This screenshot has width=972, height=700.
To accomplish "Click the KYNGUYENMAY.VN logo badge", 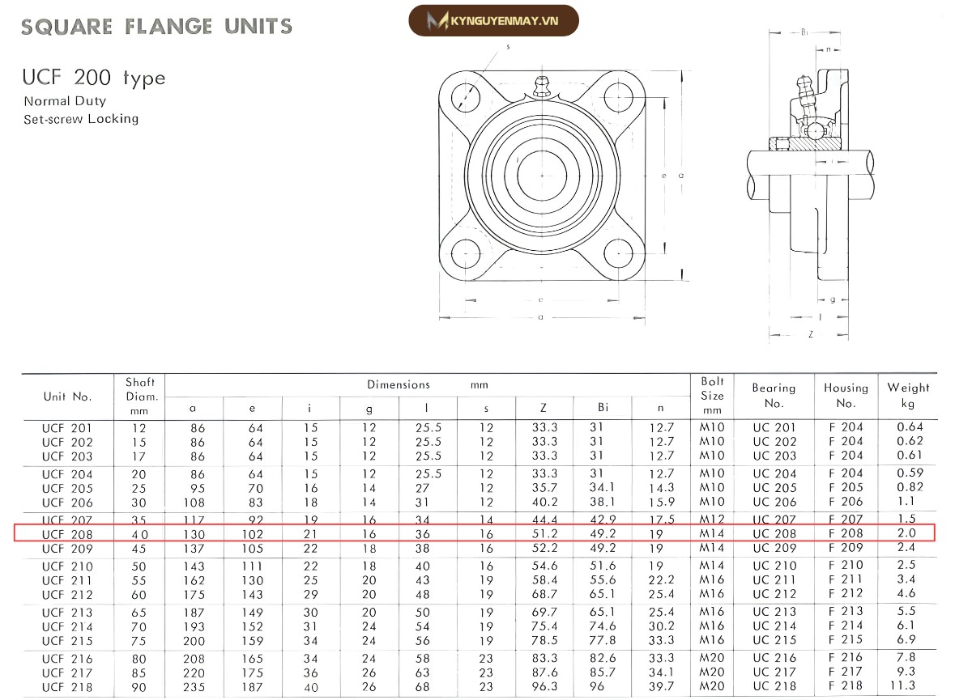I will coord(493,21).
